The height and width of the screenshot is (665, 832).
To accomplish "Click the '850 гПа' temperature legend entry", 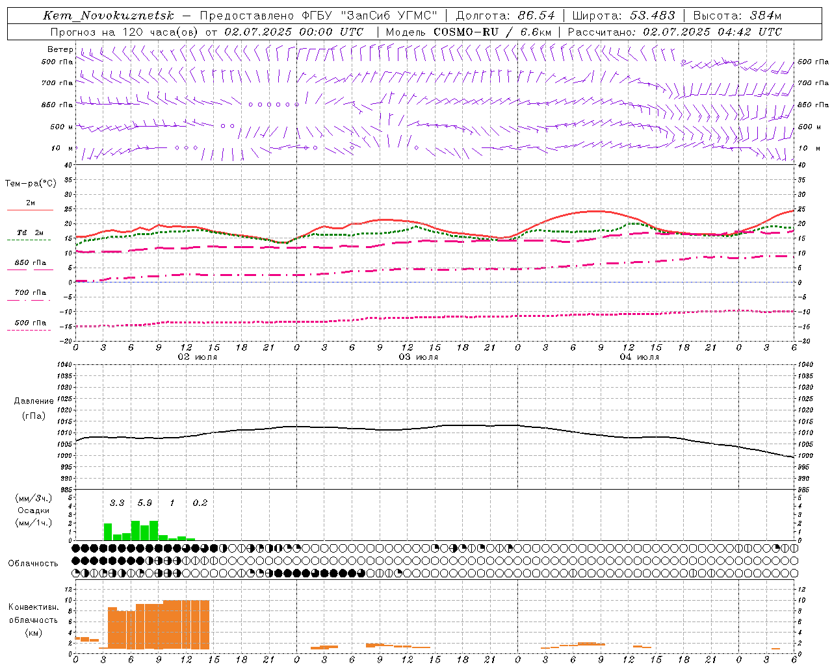I will tap(31, 263).
